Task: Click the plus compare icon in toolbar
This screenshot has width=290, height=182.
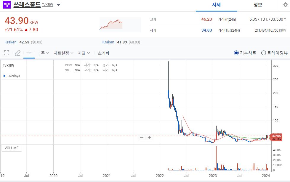Action: click(x=28, y=53)
